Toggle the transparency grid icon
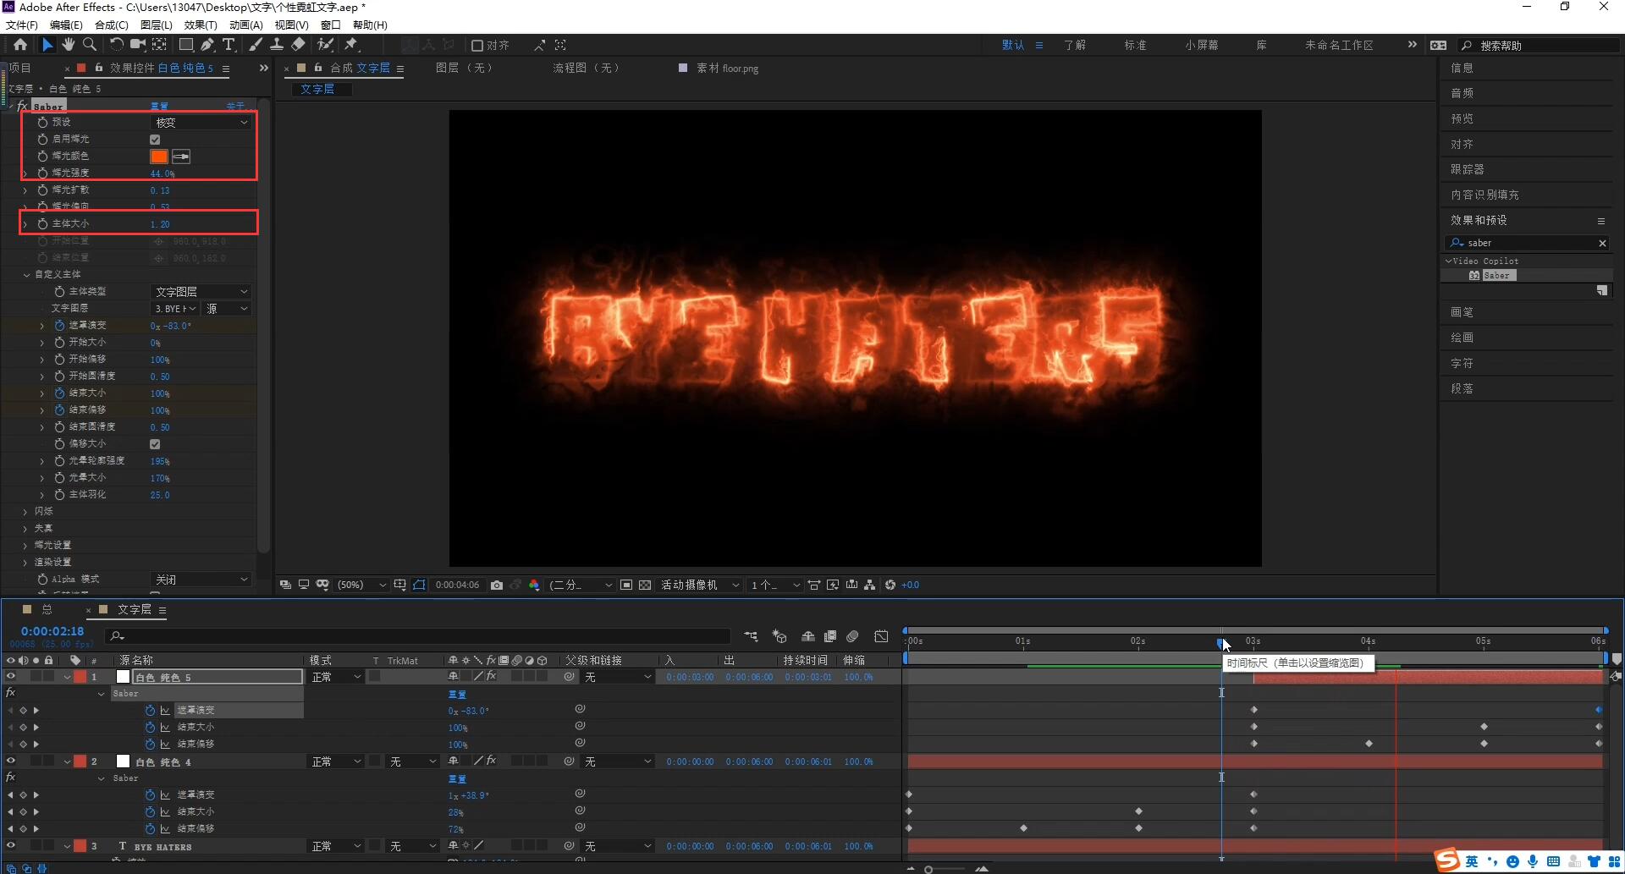 645,585
